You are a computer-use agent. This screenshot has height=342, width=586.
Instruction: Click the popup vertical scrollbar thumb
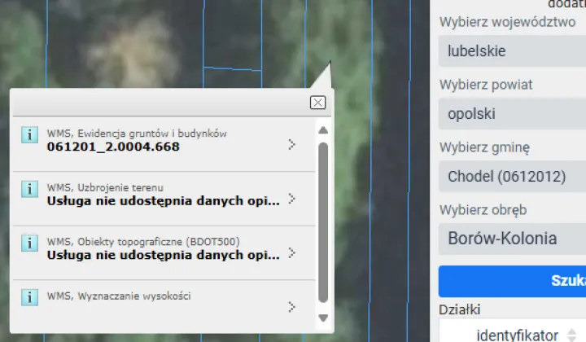(x=323, y=222)
